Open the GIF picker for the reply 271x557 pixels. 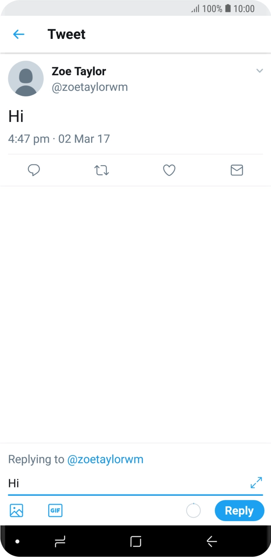55,510
